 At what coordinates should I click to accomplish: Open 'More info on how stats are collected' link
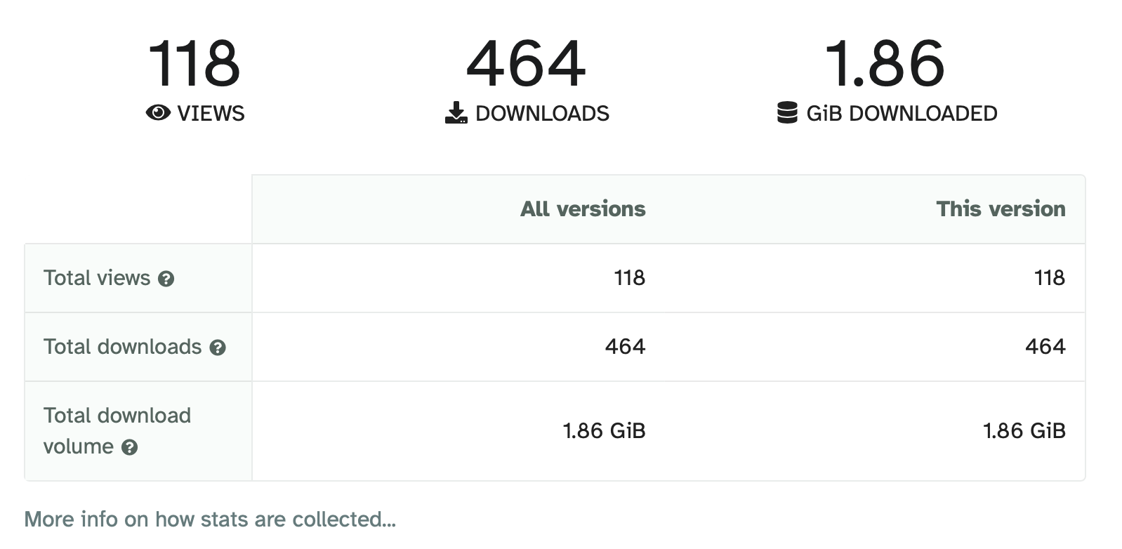[x=210, y=520]
